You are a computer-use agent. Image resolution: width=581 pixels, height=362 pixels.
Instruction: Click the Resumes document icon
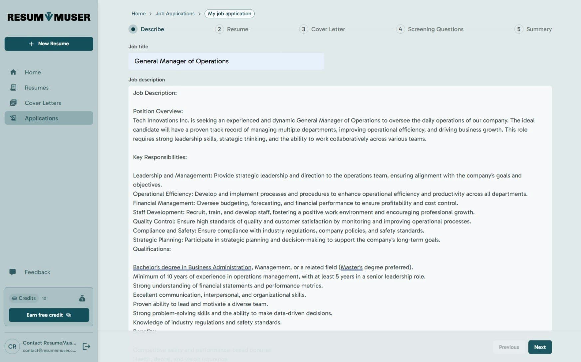(x=13, y=88)
